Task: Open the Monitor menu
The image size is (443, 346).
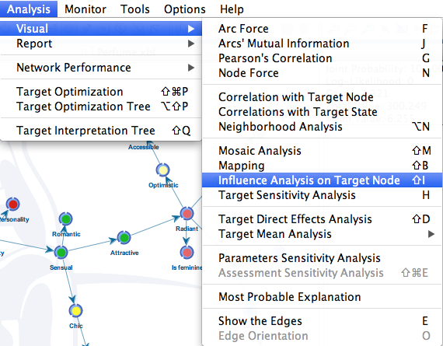Action: pos(85,9)
